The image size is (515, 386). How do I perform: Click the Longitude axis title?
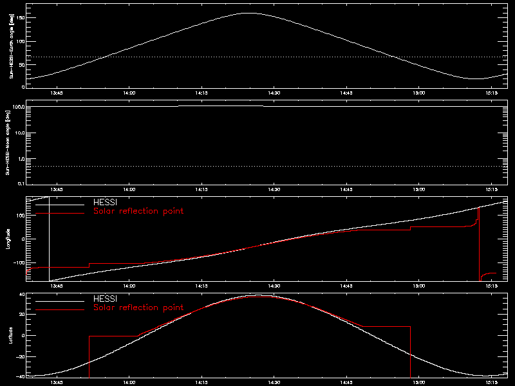coord(8,239)
